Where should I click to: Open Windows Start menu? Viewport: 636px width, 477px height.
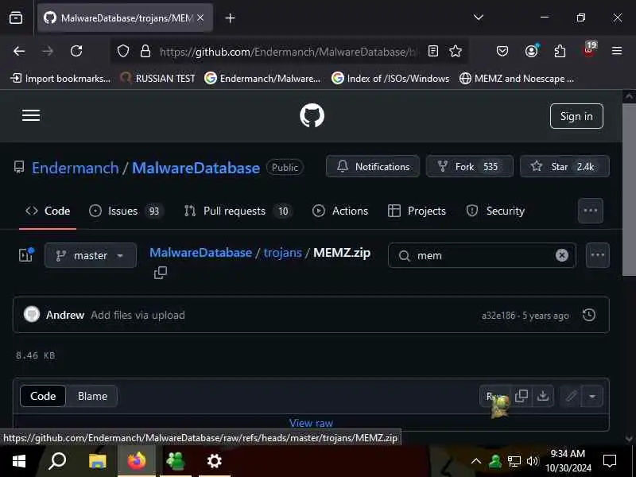18,461
